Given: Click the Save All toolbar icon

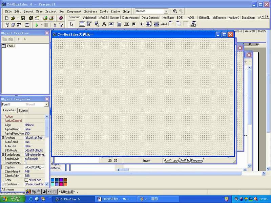Looking at the screenshot, I should point(31,18).
